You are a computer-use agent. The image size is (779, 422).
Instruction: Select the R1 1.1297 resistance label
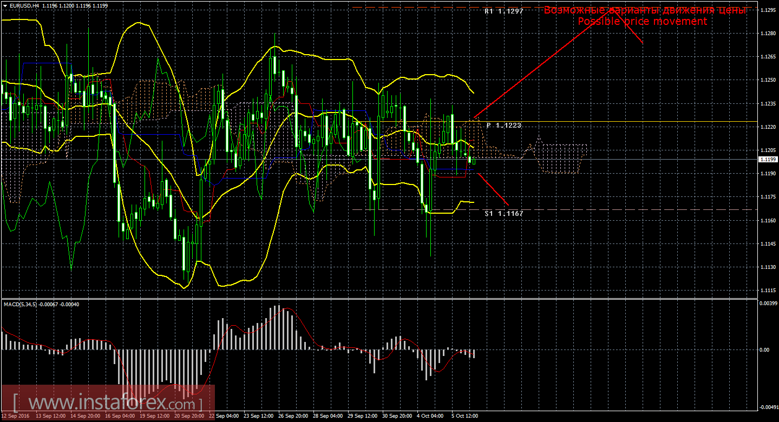pos(503,11)
